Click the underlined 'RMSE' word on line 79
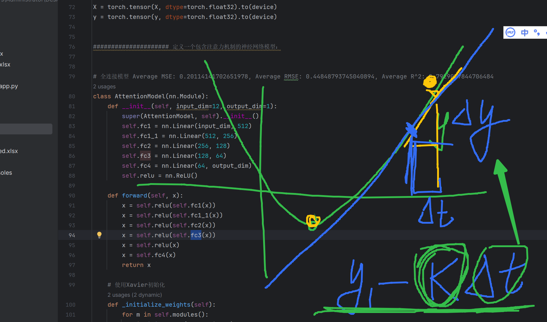This screenshot has width=547, height=322. coord(291,76)
